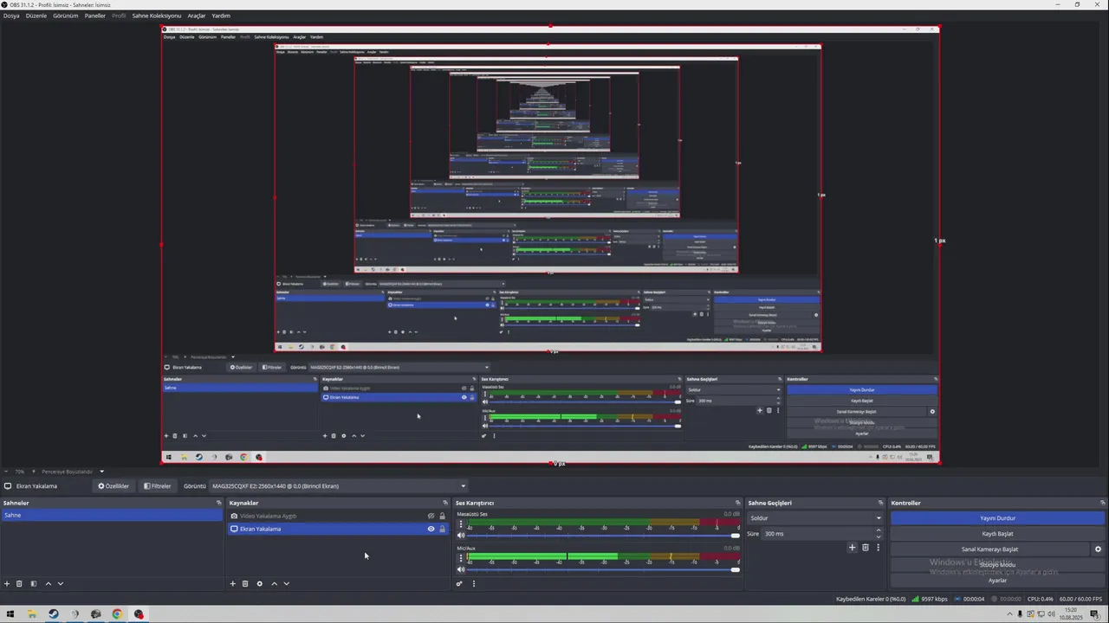Open Mic/Aux options three-dot menu
The height and width of the screenshot is (623, 1109).
[460, 558]
